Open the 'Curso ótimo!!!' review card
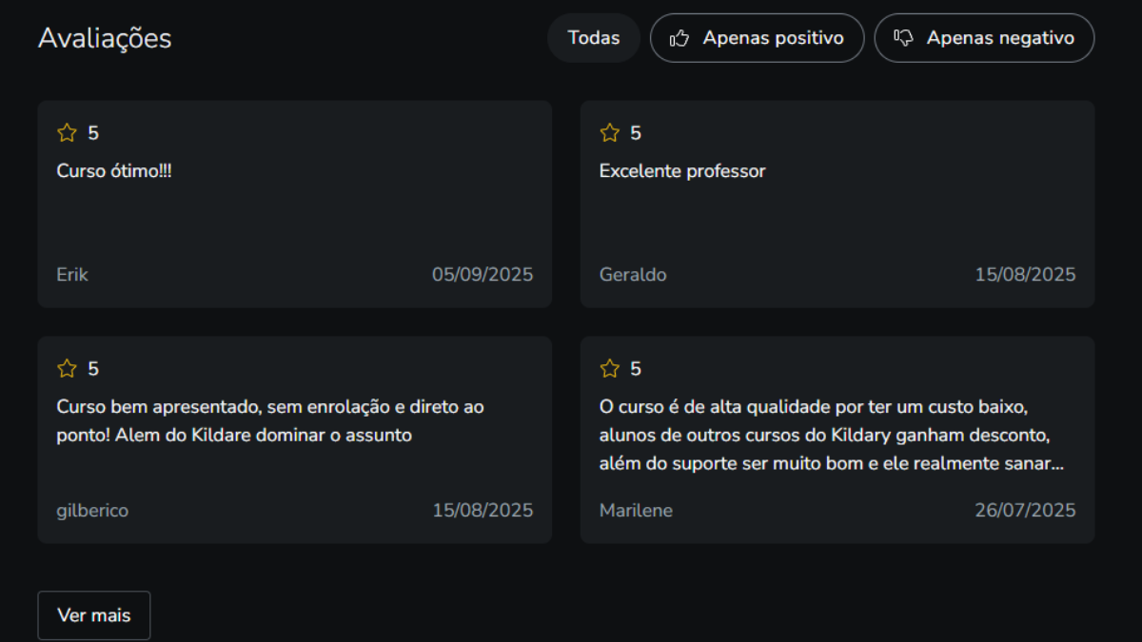 [x=294, y=219]
